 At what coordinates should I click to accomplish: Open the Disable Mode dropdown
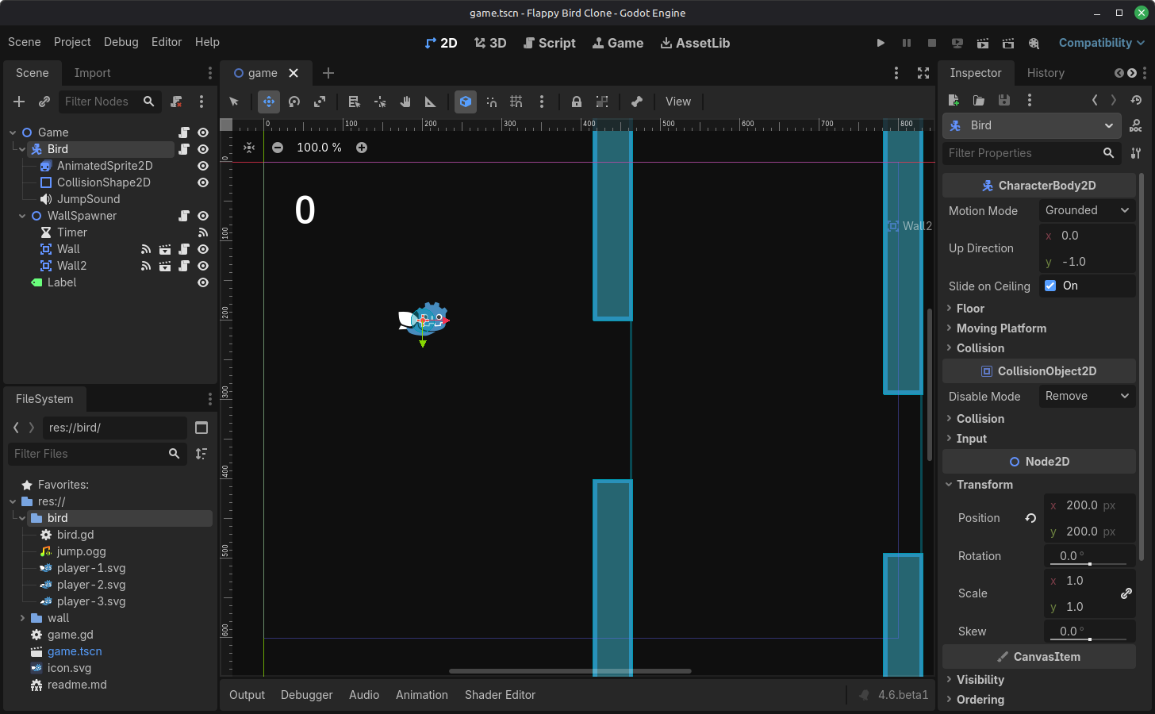tap(1087, 396)
